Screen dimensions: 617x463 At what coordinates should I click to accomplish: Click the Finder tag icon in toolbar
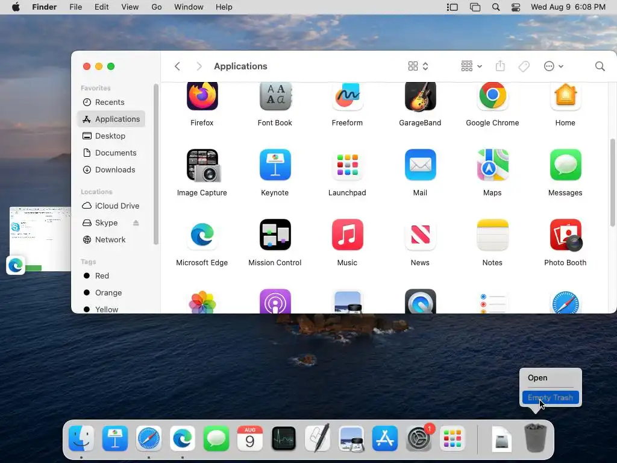(524, 66)
